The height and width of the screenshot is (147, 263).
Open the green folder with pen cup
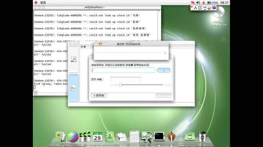pos(190,136)
